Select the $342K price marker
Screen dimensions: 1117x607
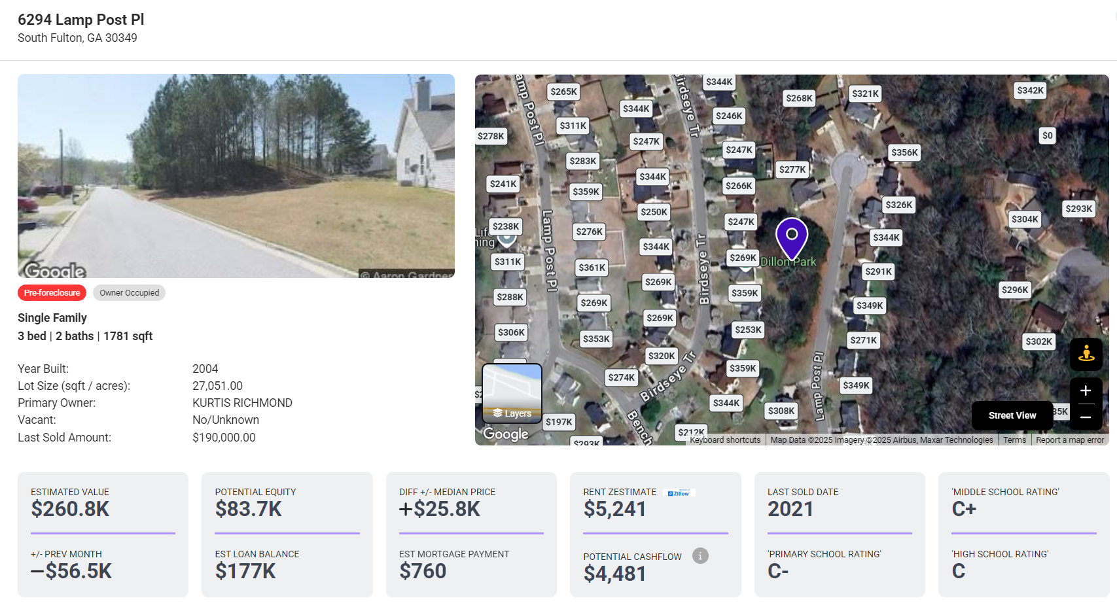pyautogui.click(x=1031, y=90)
